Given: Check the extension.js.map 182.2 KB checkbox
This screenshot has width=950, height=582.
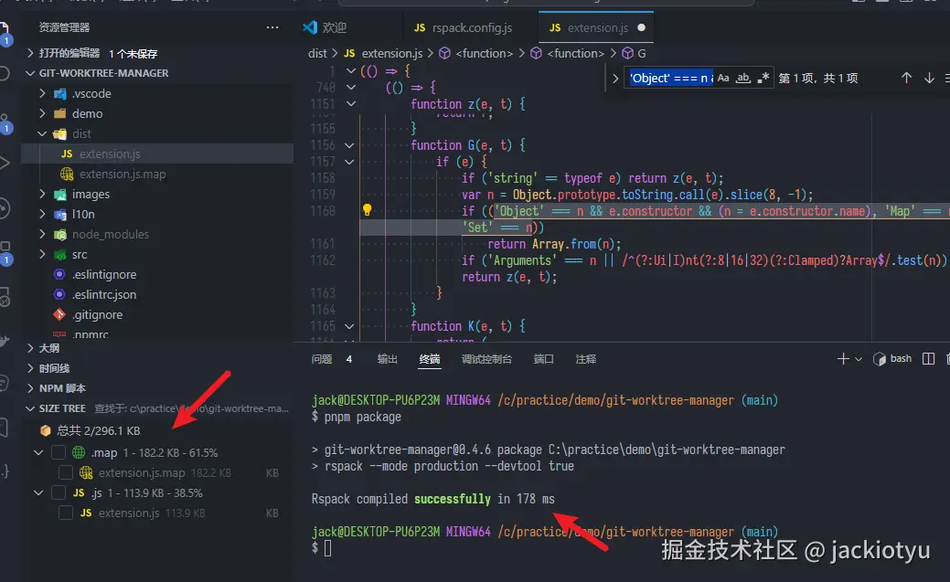Looking at the screenshot, I should click(x=66, y=472).
